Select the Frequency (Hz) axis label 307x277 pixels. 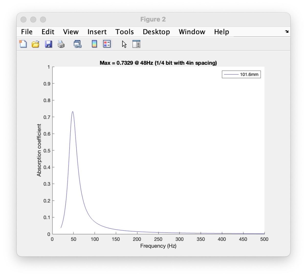(x=158, y=246)
